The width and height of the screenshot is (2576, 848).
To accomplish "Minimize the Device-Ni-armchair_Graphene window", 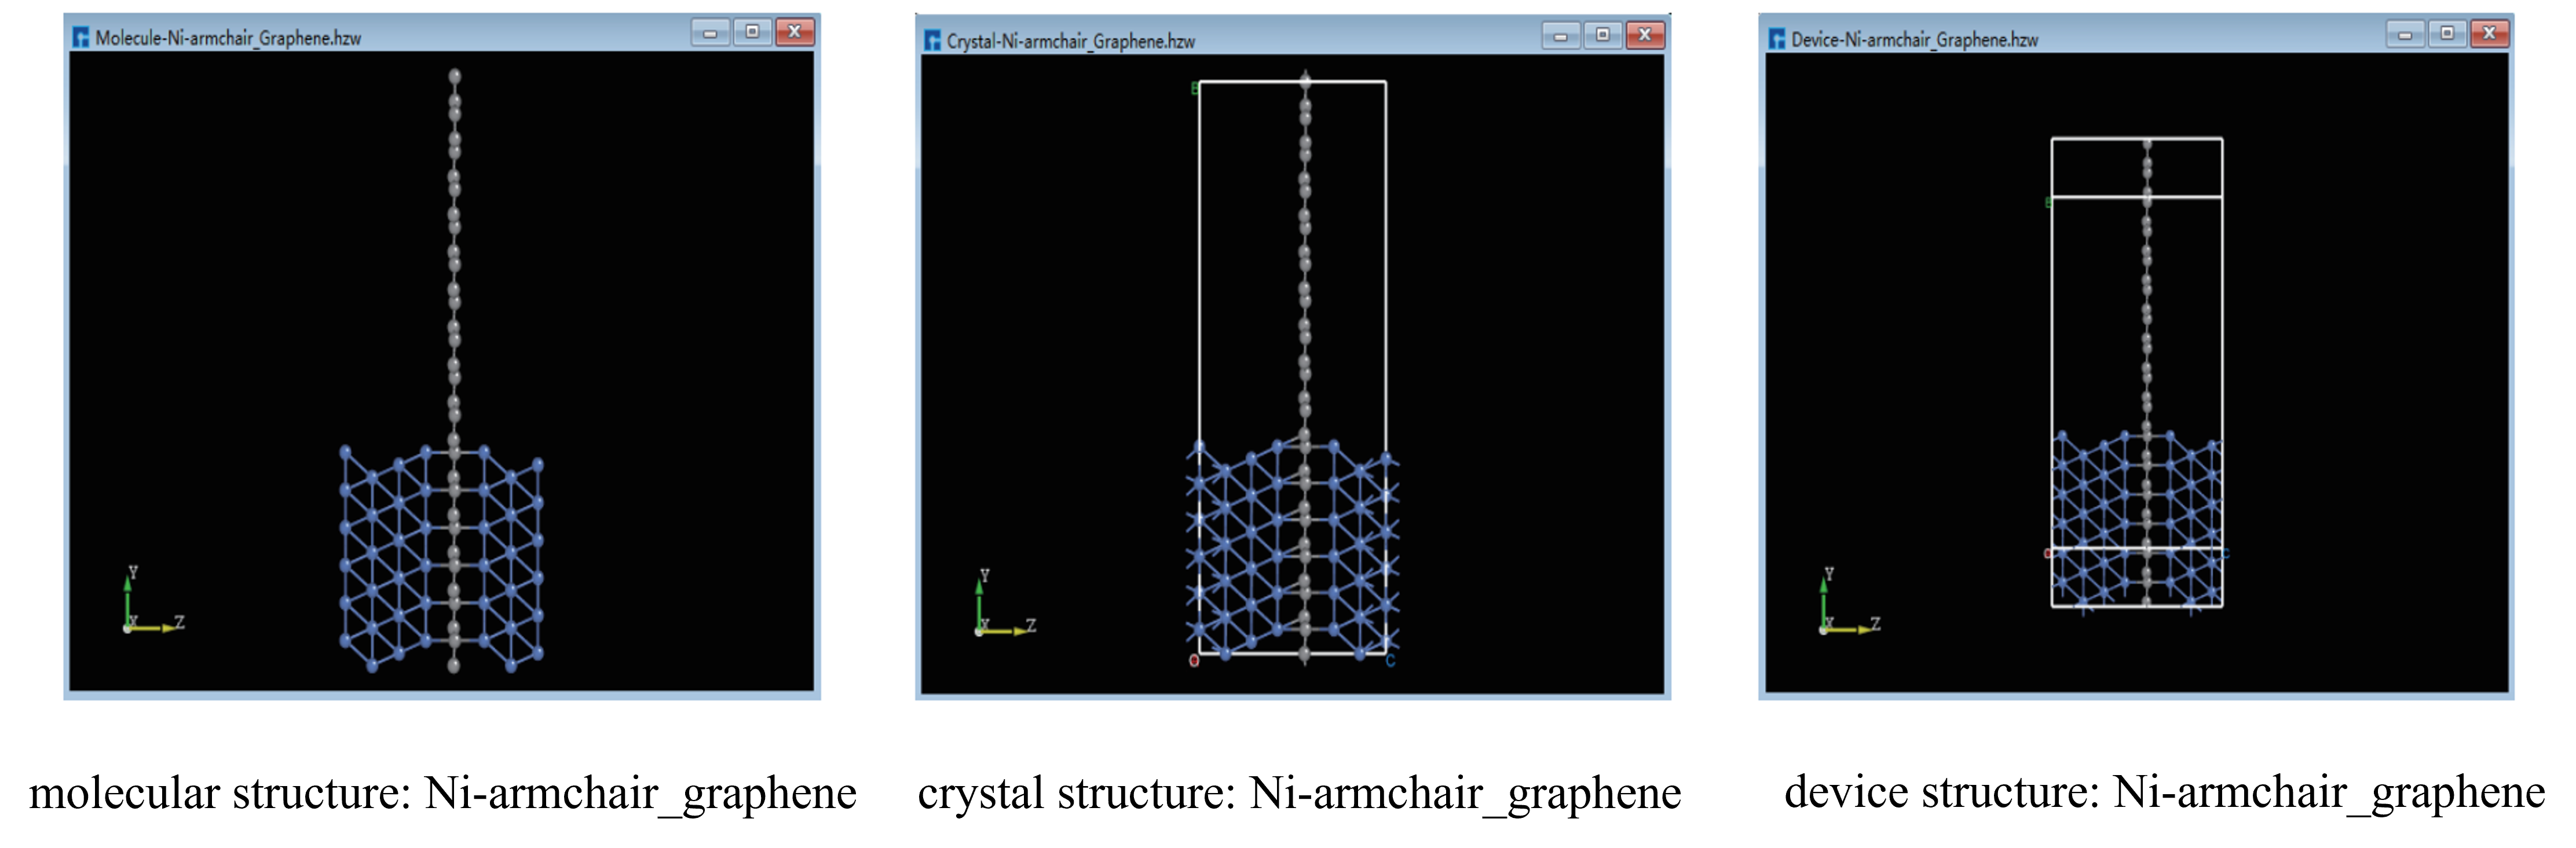I will (2405, 35).
